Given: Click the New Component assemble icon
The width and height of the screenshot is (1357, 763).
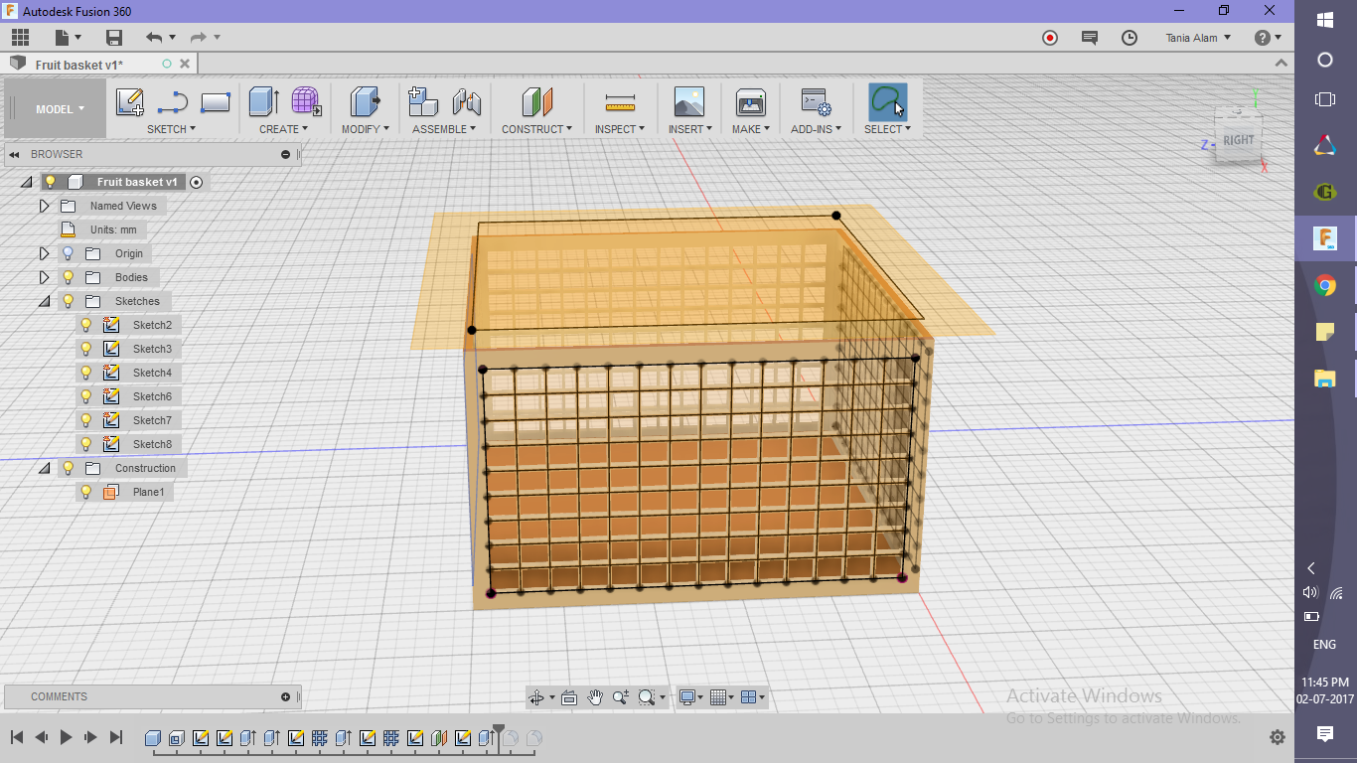Looking at the screenshot, I should point(423,101).
